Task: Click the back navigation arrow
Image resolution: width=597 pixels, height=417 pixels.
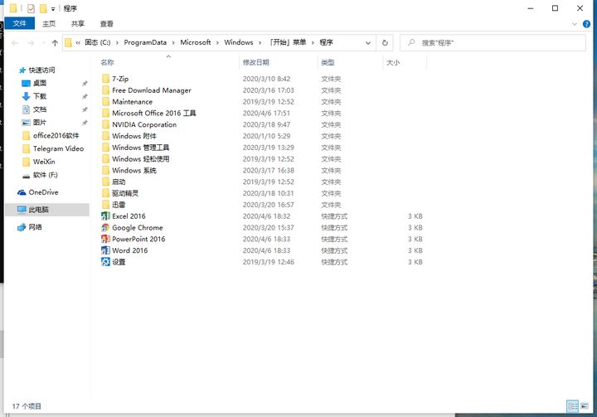Action: (x=15, y=43)
